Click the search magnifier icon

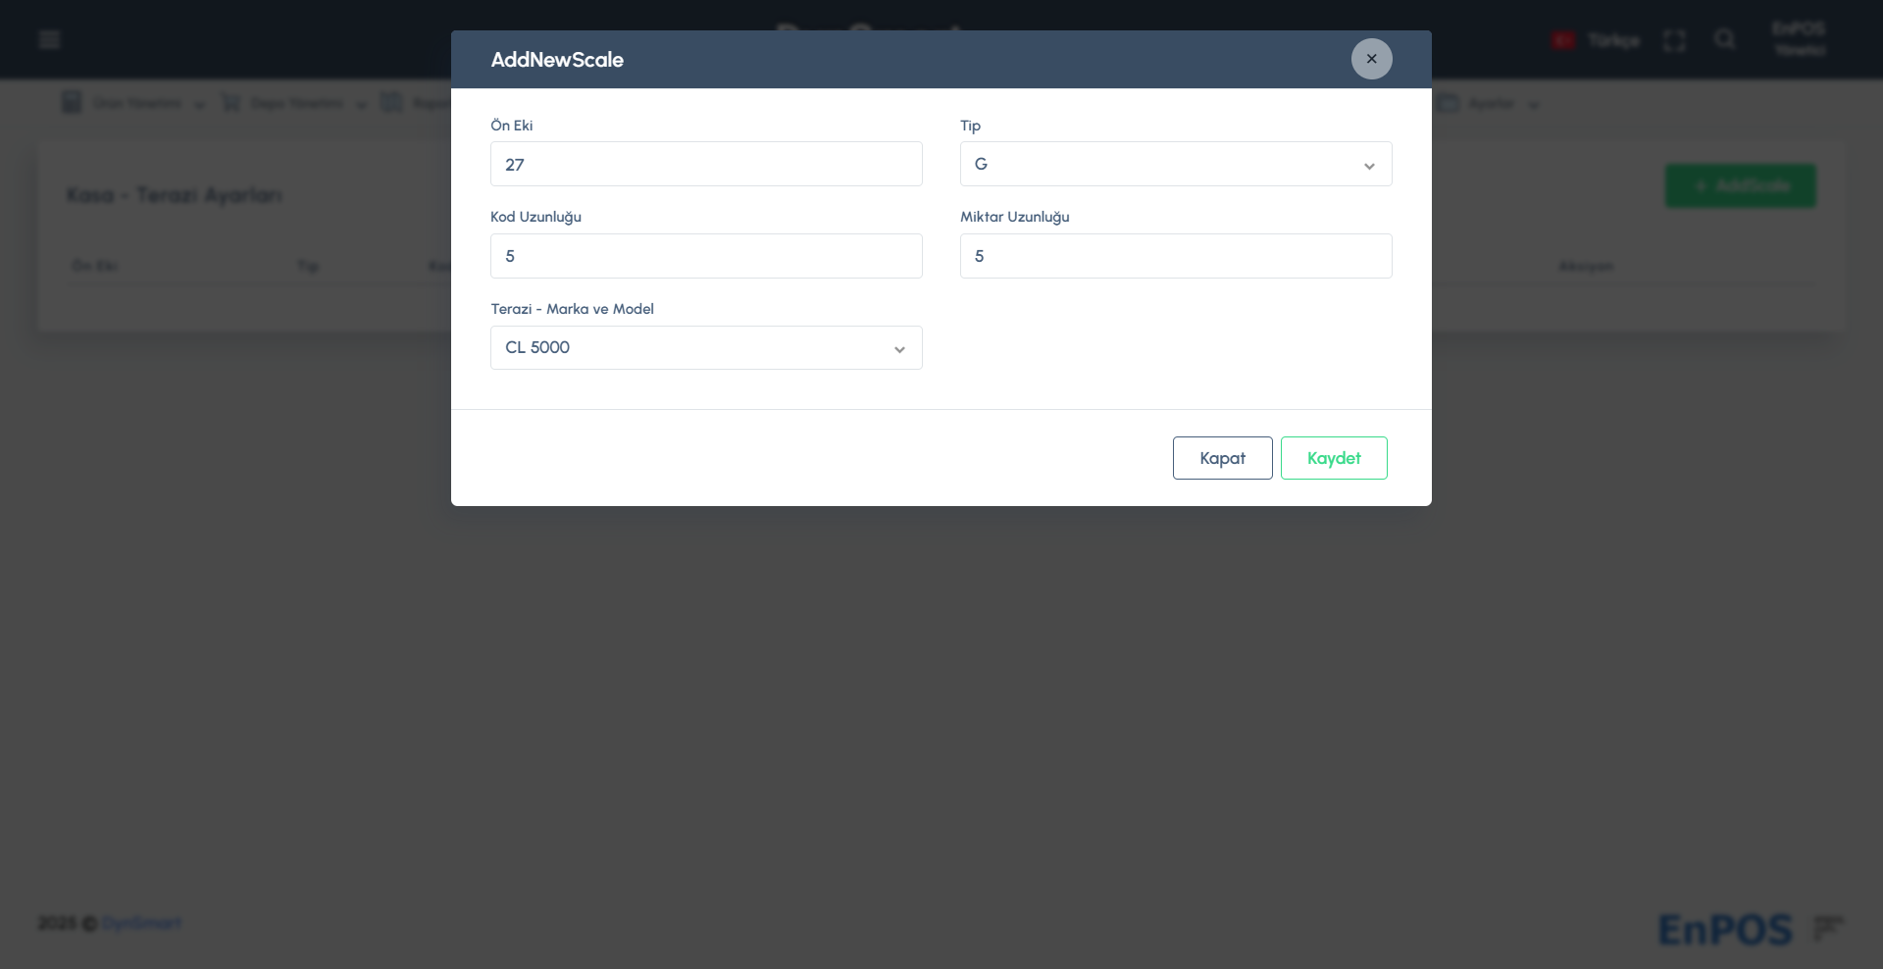[1724, 39]
